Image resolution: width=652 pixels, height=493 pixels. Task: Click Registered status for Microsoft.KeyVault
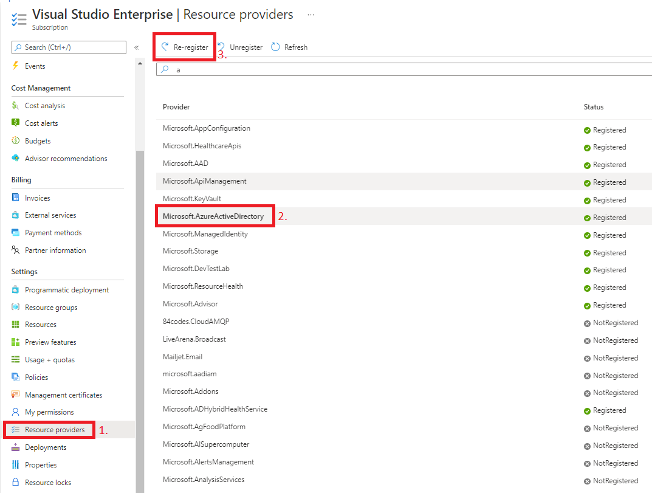pos(605,200)
